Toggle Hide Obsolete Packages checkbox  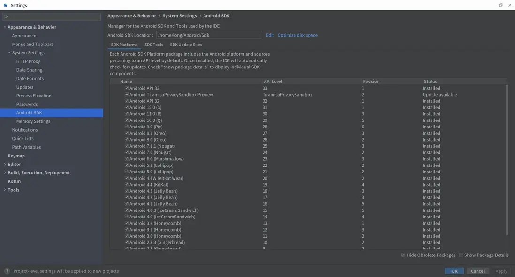click(x=403, y=255)
